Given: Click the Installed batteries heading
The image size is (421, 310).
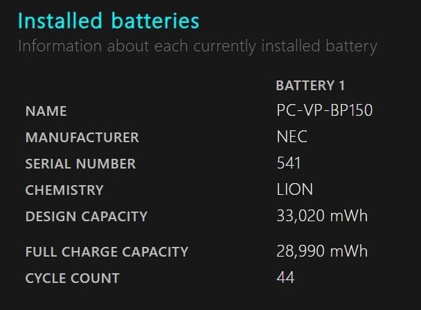Looking at the screenshot, I should (108, 21).
